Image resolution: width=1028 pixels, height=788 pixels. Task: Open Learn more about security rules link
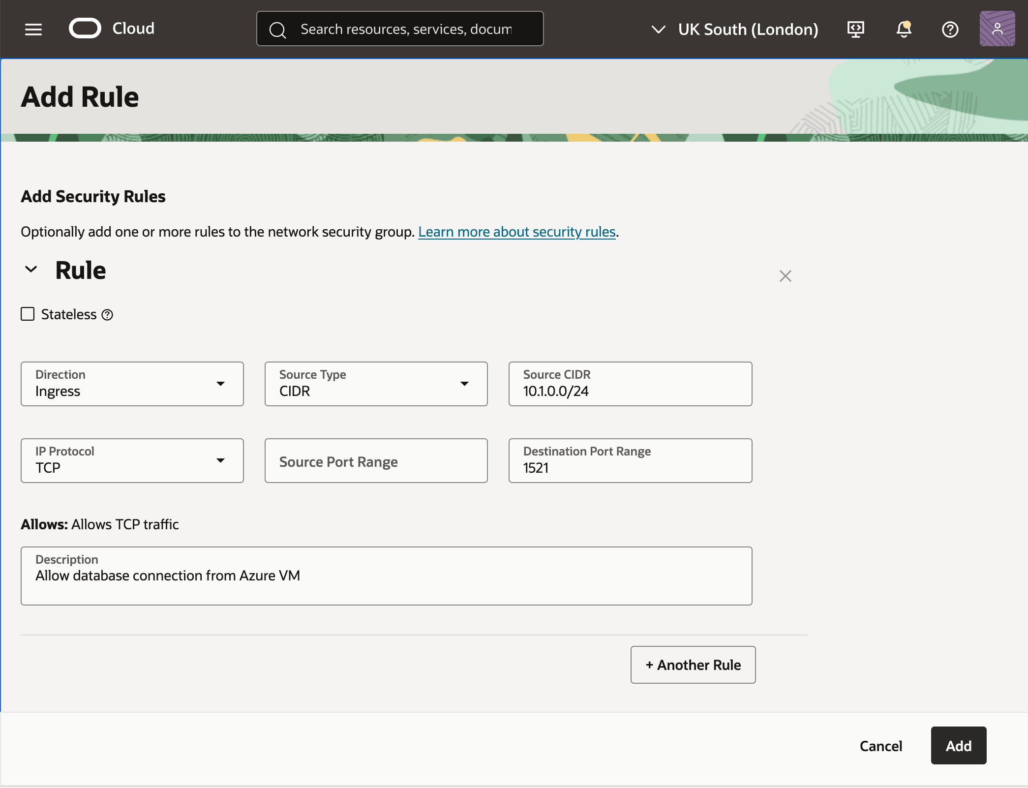coord(516,232)
